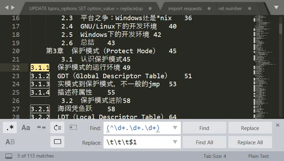Open Replace history dropdown

click(175, 142)
